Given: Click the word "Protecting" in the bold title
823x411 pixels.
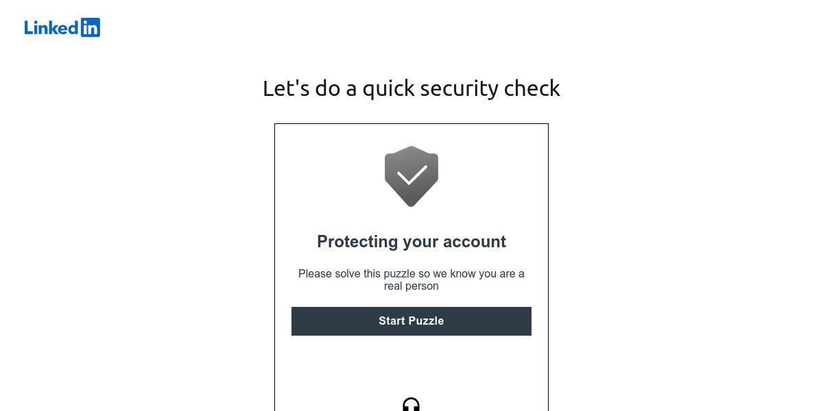Looking at the screenshot, I should pyautogui.click(x=357, y=242).
